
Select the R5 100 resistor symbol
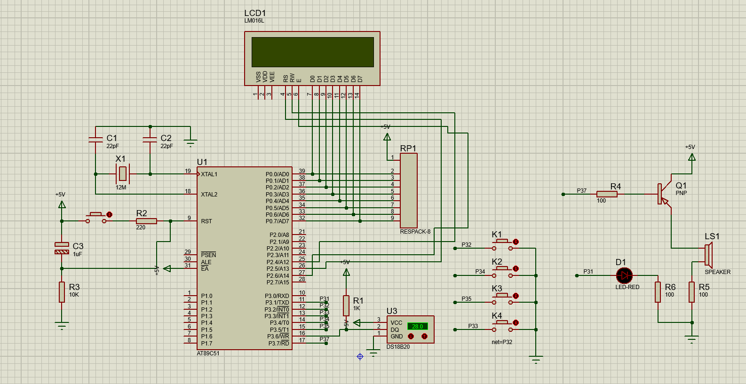click(692, 292)
